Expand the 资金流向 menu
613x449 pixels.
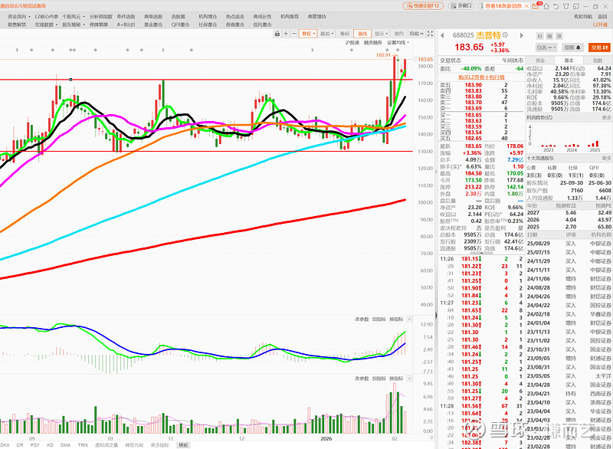click(18, 16)
